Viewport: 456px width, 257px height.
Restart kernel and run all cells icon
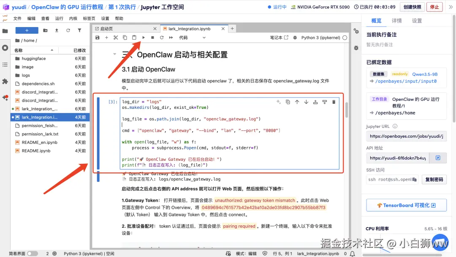171,38
